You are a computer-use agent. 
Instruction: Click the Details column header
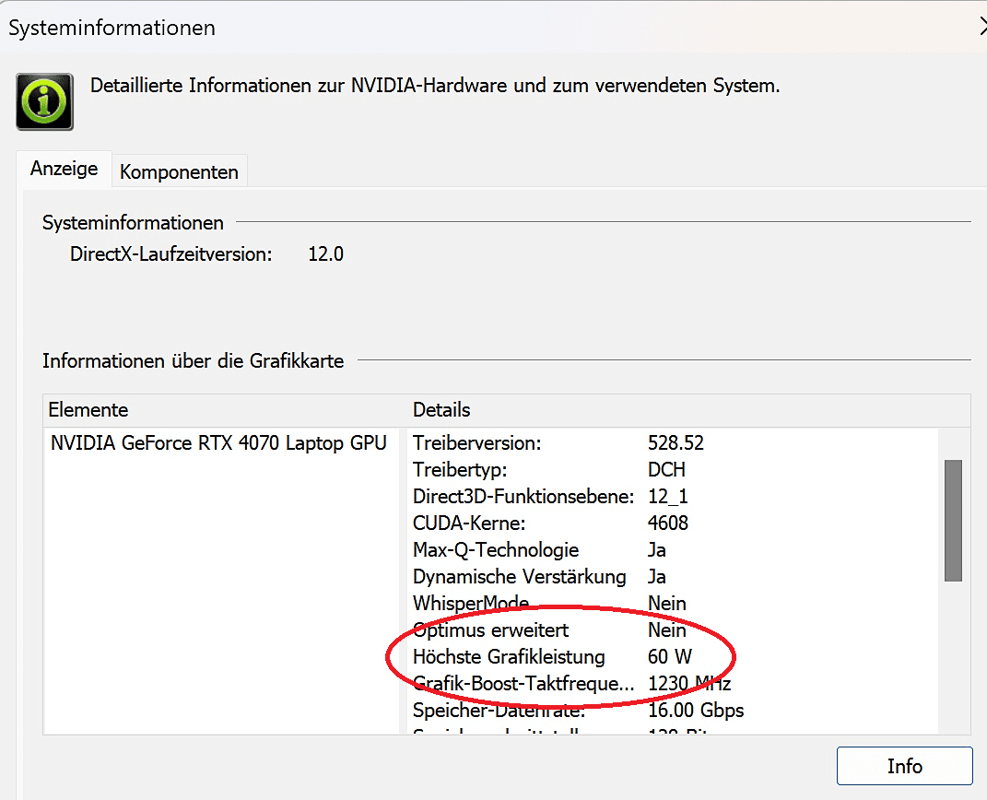point(441,410)
